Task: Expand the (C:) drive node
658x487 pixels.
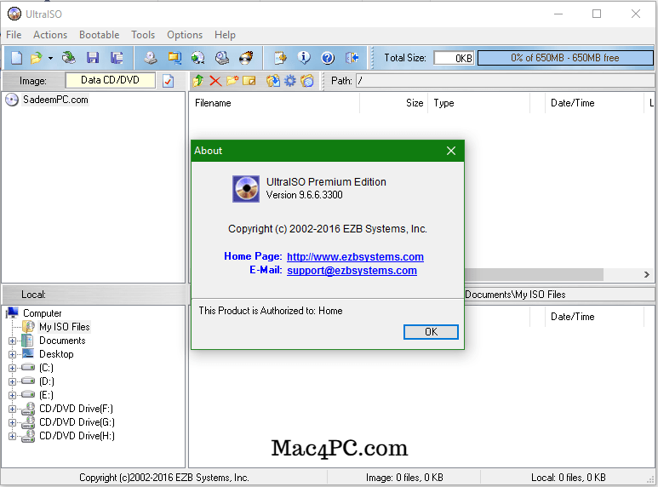Action: (12, 368)
